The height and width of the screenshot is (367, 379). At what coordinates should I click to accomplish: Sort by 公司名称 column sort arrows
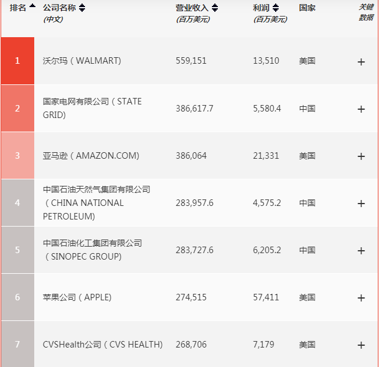pyautogui.click(x=82, y=8)
